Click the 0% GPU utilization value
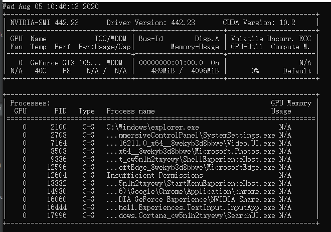Image resolution: width=331 pixels, height=232 pixels. click(255, 71)
